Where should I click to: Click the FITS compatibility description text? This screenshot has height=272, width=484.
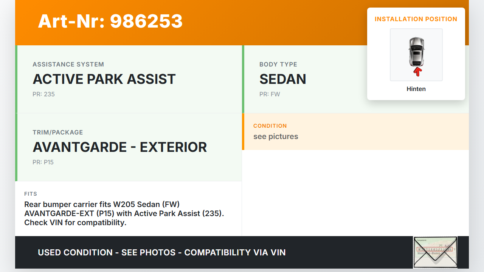pos(124,213)
